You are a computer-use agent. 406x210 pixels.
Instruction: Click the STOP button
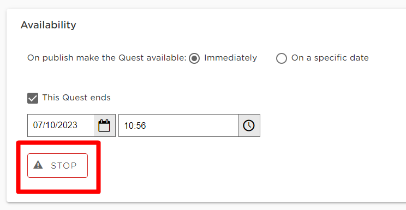pyautogui.click(x=57, y=165)
